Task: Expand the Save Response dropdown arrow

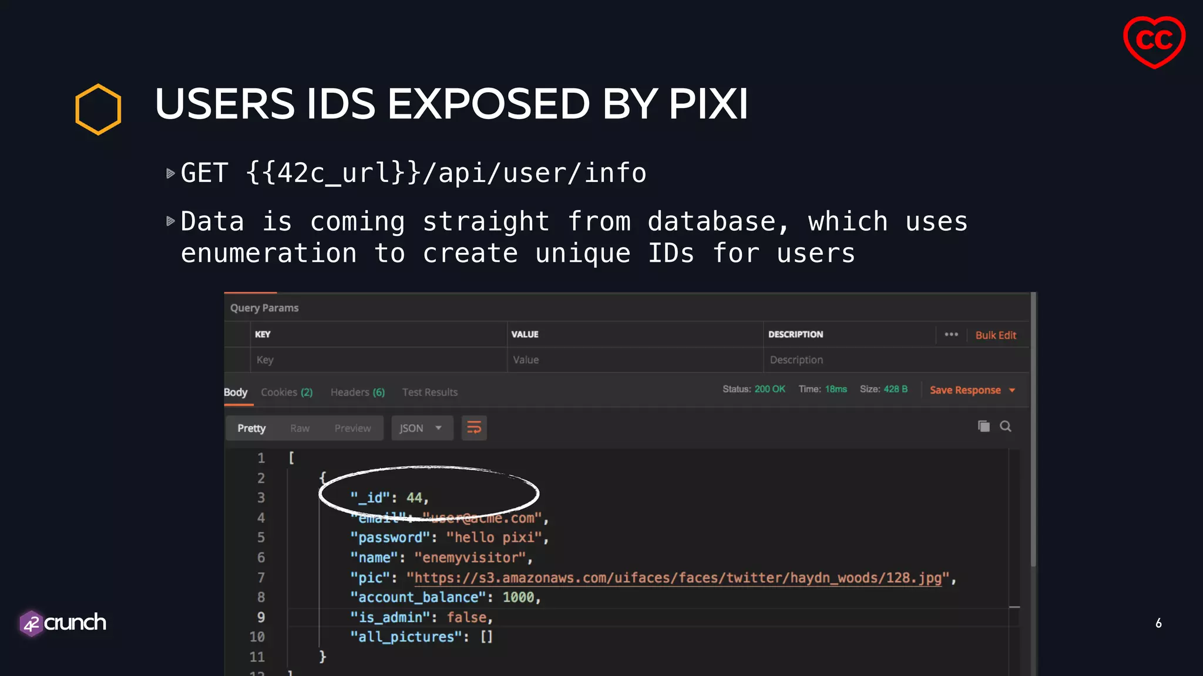Action: 1012,390
